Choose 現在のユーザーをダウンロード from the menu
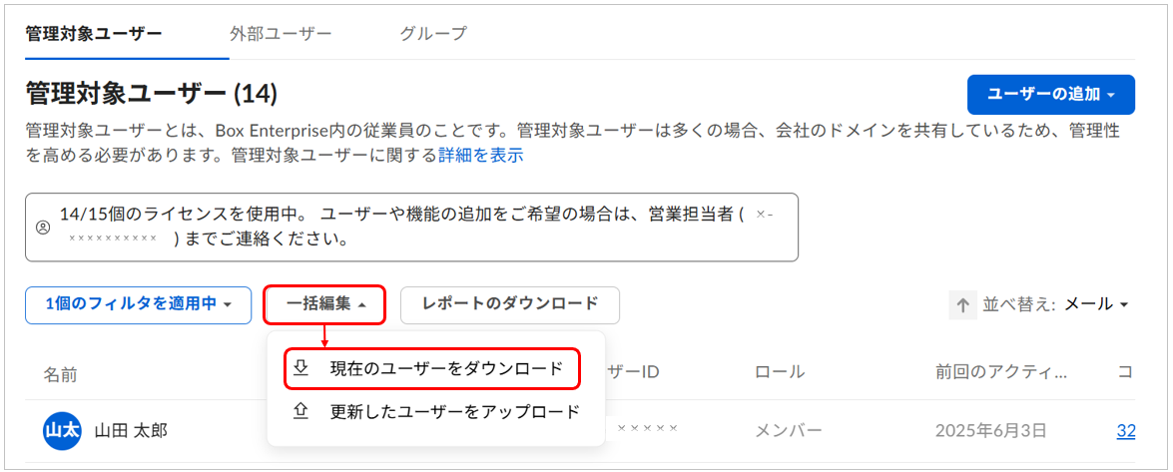This screenshot has width=1173, height=472. coord(446,368)
